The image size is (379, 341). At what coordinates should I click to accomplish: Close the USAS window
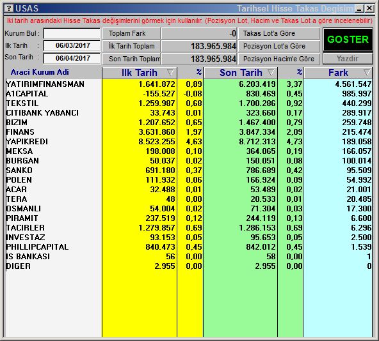point(369,9)
